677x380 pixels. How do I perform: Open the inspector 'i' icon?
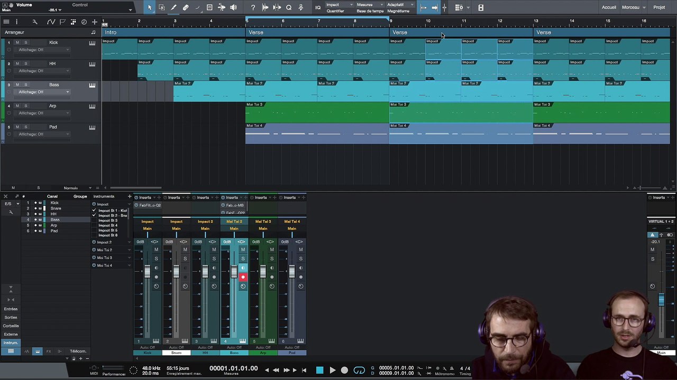point(16,22)
